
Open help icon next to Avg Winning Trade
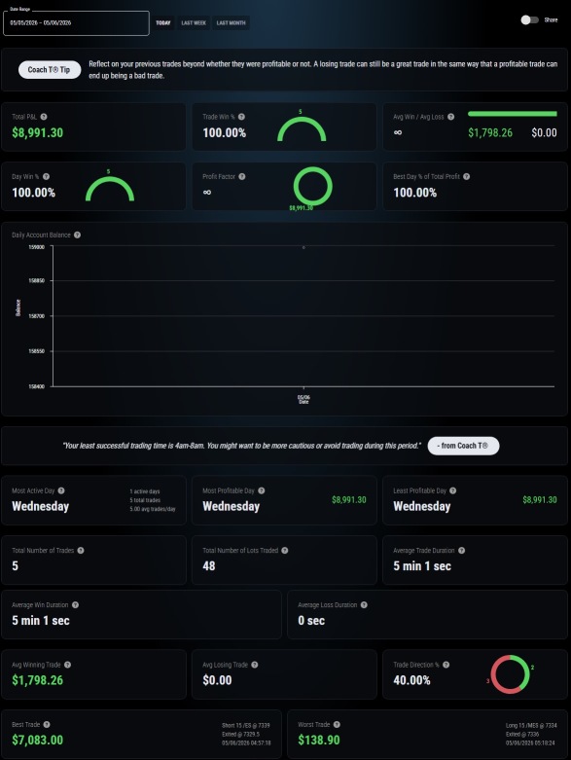tap(67, 665)
